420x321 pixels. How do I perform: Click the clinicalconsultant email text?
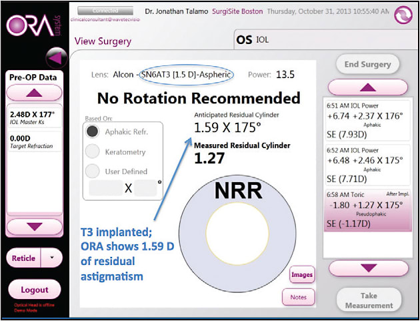tap(105, 20)
